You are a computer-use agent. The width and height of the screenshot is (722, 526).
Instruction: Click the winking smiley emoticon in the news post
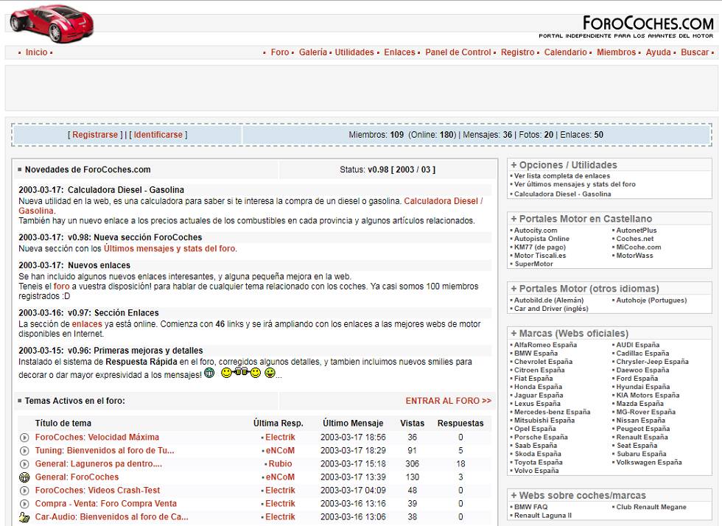tap(254, 374)
